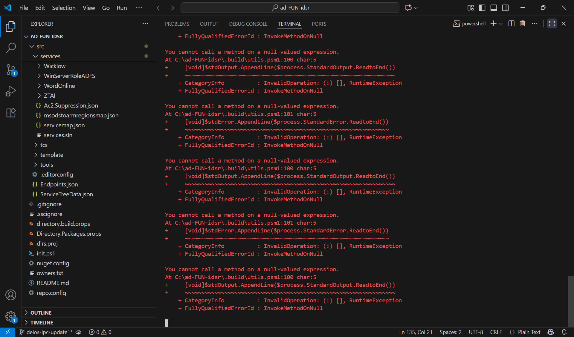Open the Selection menu
The image size is (574, 337).
coord(64,8)
